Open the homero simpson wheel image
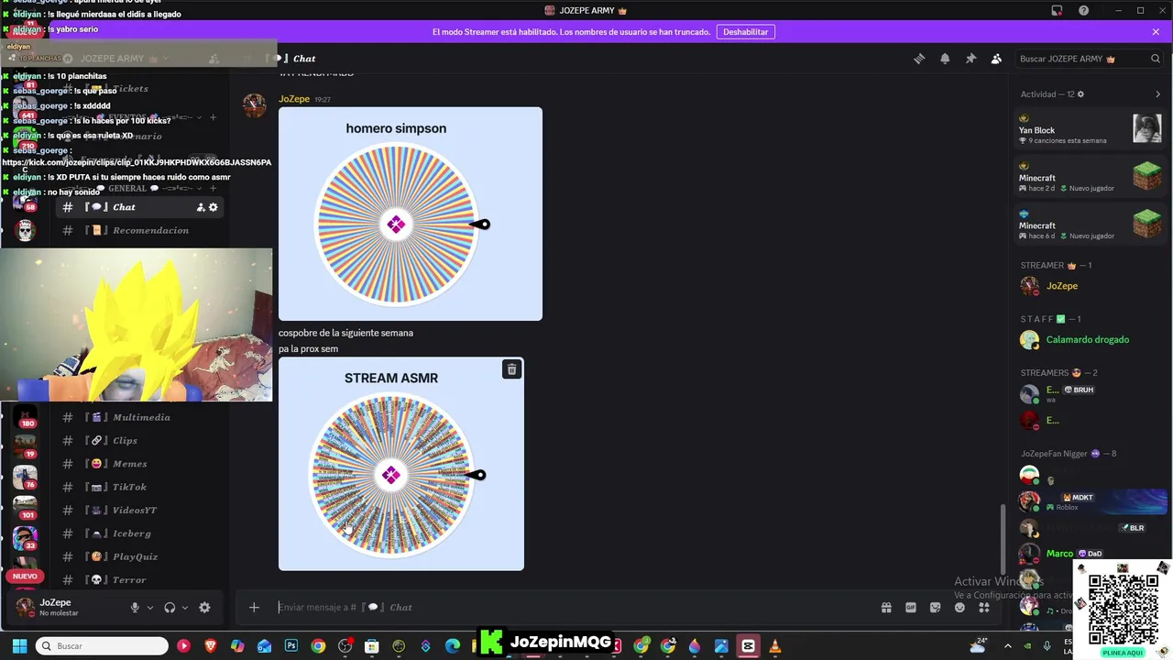Image resolution: width=1173 pixels, height=660 pixels. click(411, 214)
